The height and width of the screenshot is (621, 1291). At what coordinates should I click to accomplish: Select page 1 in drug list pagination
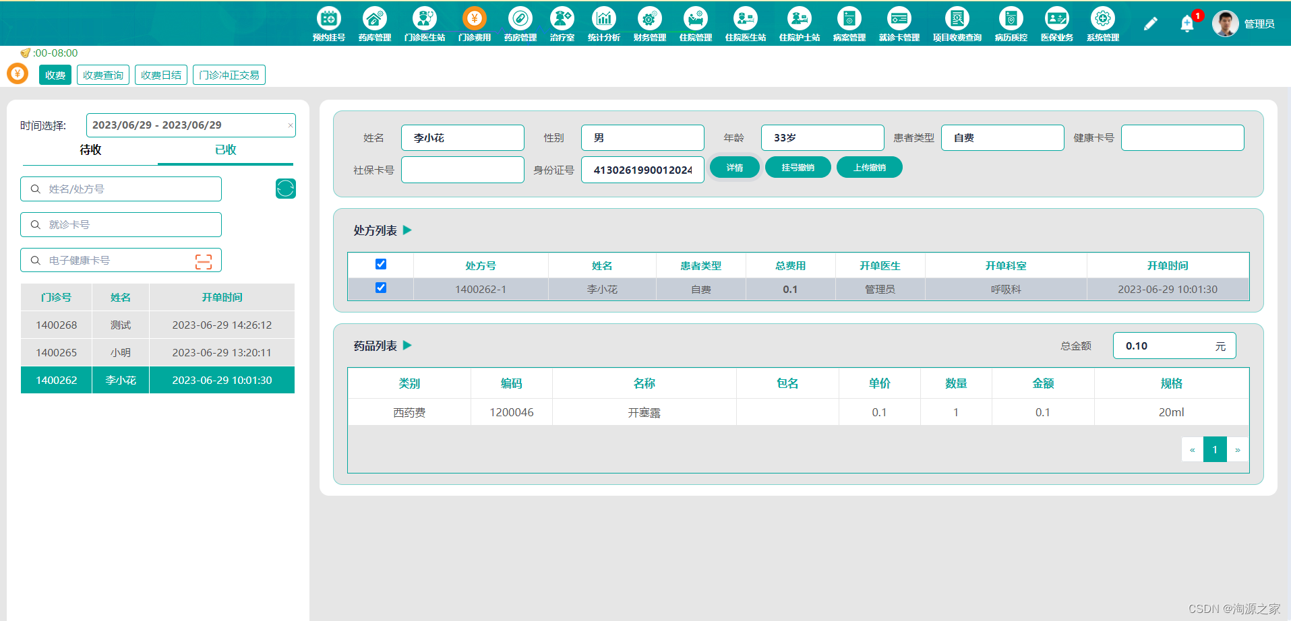(1215, 449)
